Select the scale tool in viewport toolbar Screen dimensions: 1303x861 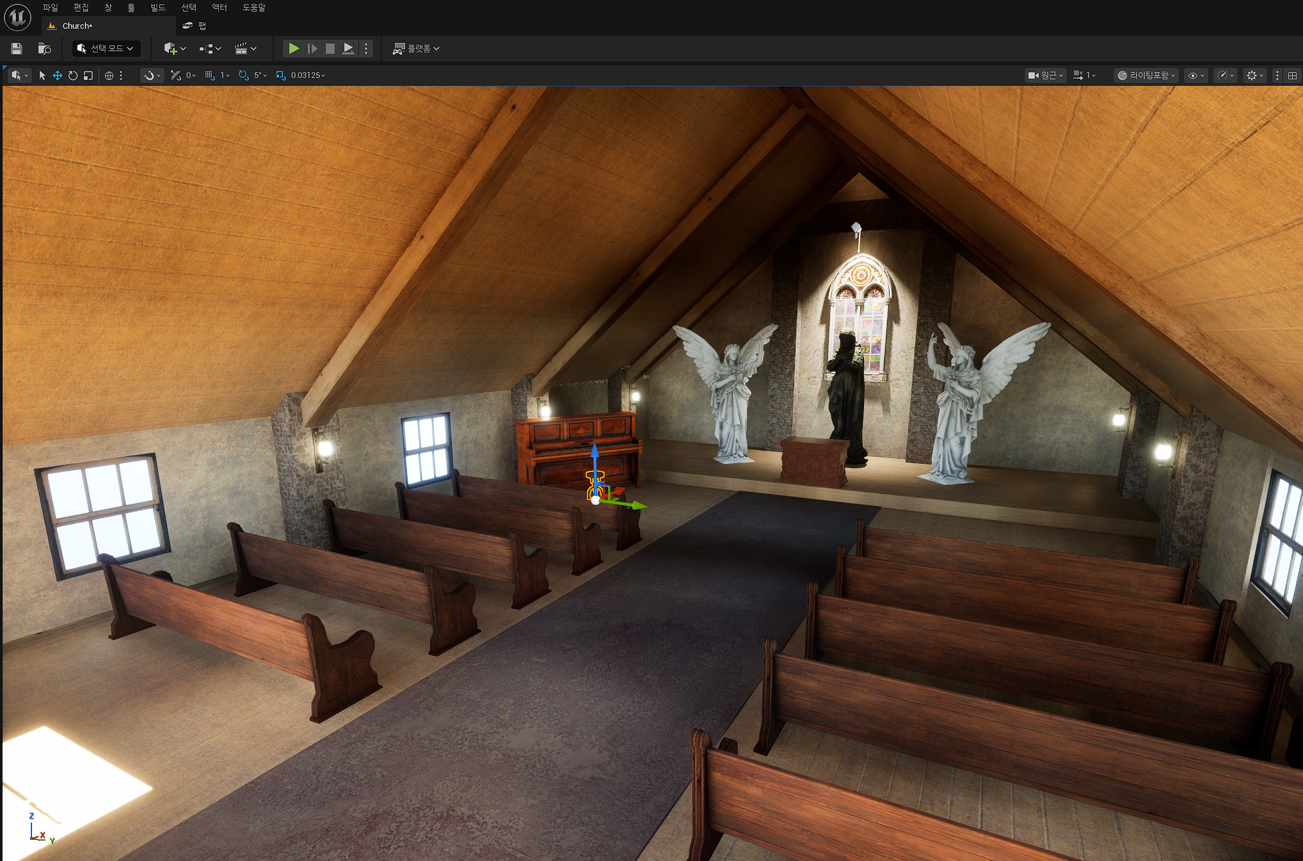click(x=88, y=75)
